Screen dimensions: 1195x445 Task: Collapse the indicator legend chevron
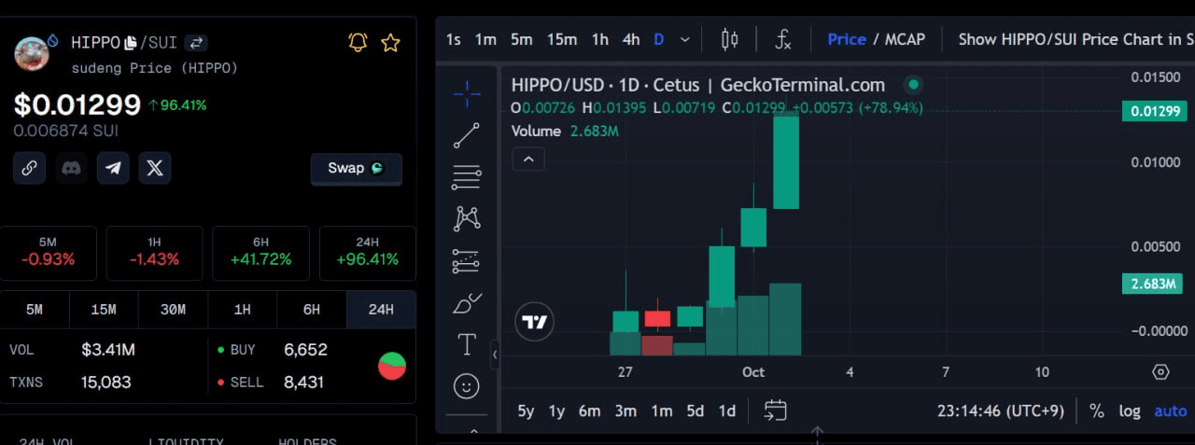(x=528, y=160)
